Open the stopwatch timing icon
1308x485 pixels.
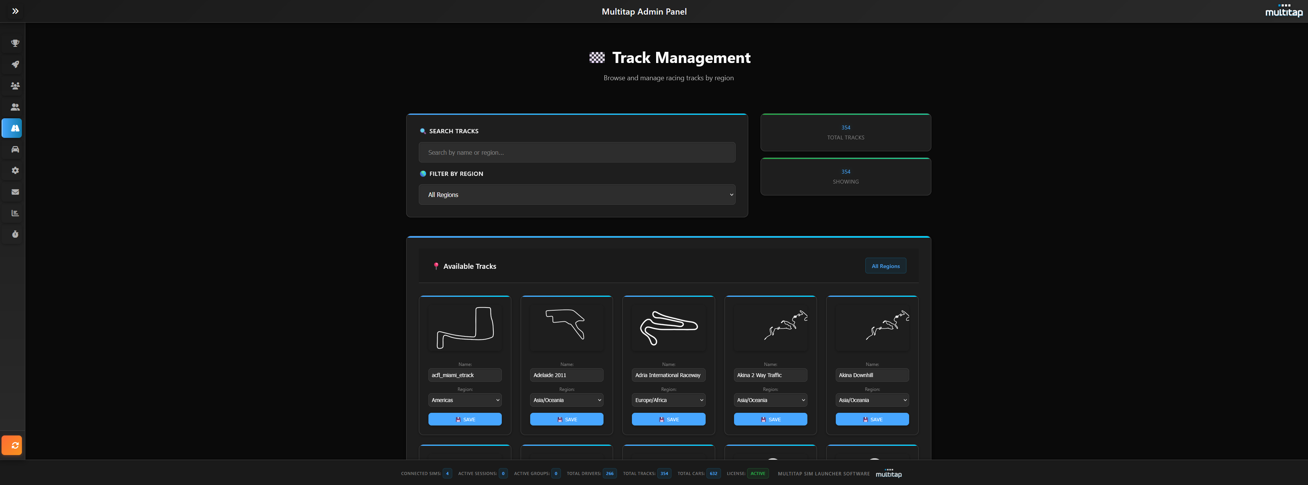click(x=15, y=234)
